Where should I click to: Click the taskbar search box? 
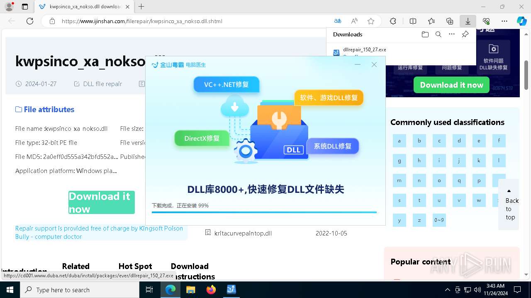pos(80,290)
